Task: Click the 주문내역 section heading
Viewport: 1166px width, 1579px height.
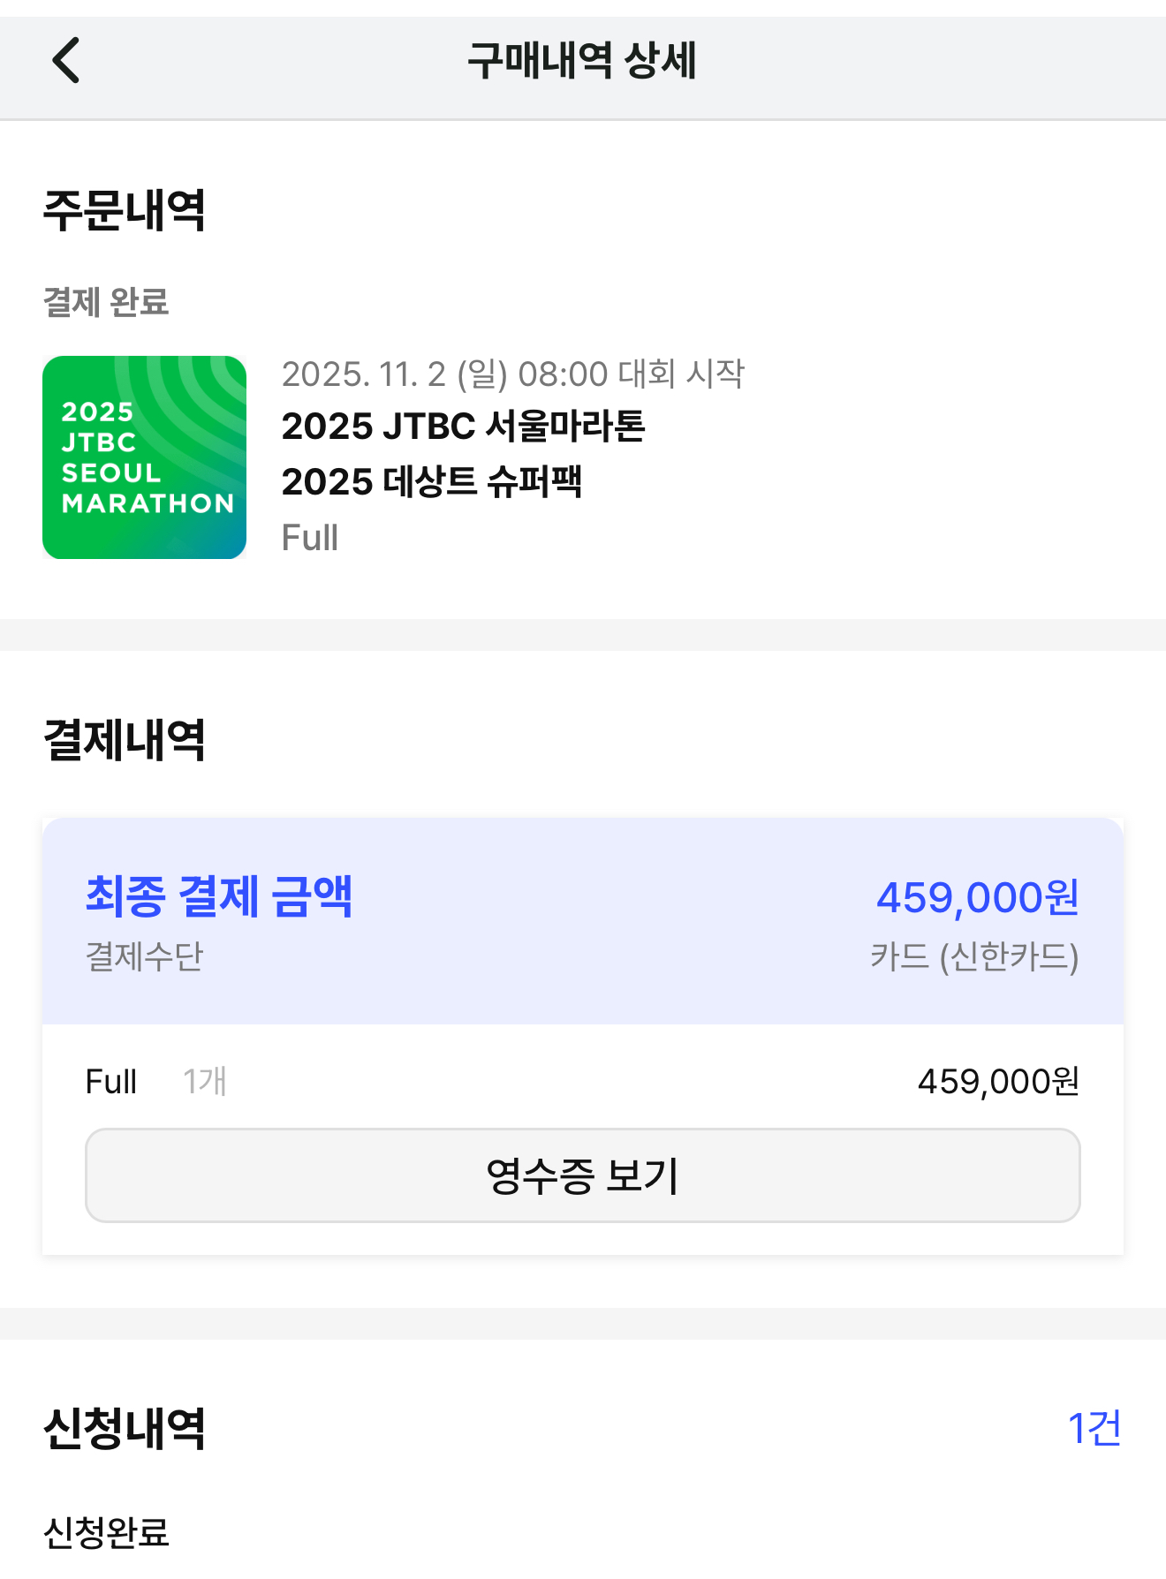Action: (x=125, y=210)
